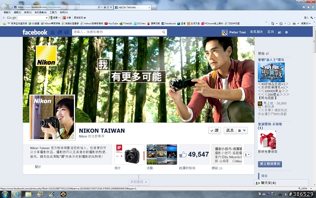The height and width of the screenshot is (198, 316).
Task: Open the 聊天室(4) chat bar
Action: [281, 183]
